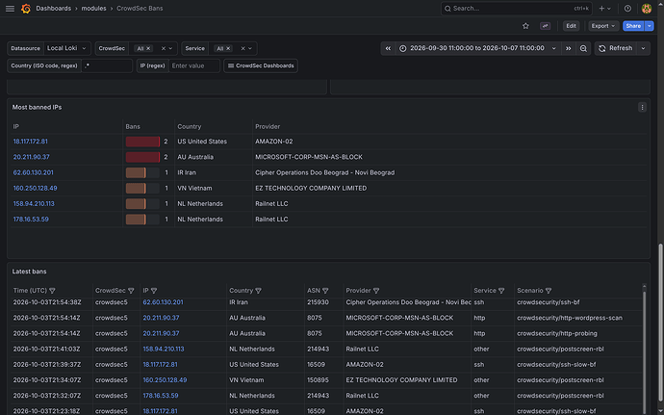Clear the Service variable selection
Screen dimensions: 664x415
pos(243,49)
